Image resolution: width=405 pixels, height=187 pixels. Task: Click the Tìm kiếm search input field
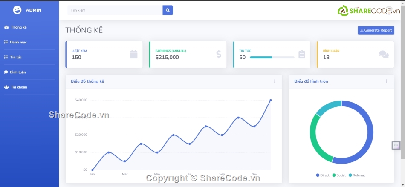coord(115,10)
